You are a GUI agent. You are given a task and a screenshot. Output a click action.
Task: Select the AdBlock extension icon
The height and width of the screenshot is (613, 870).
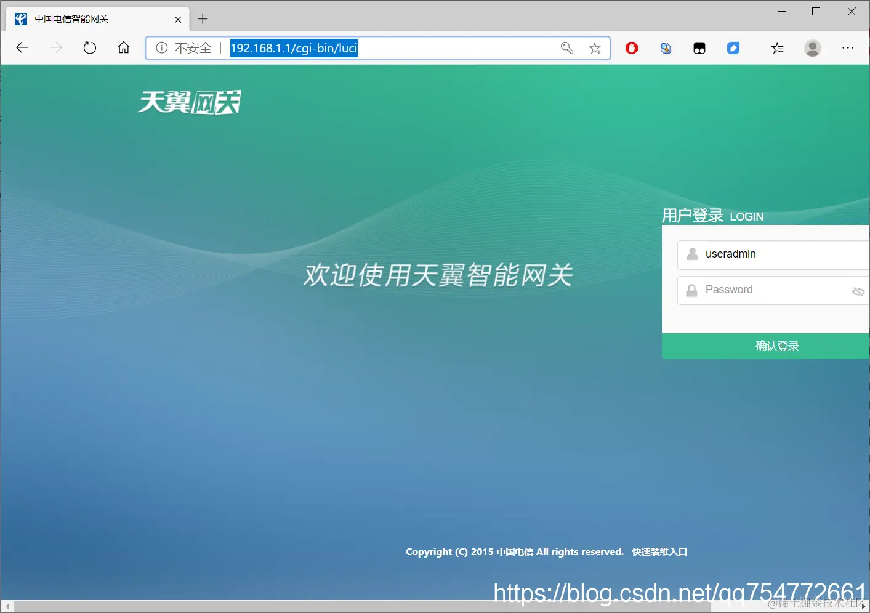click(x=631, y=47)
